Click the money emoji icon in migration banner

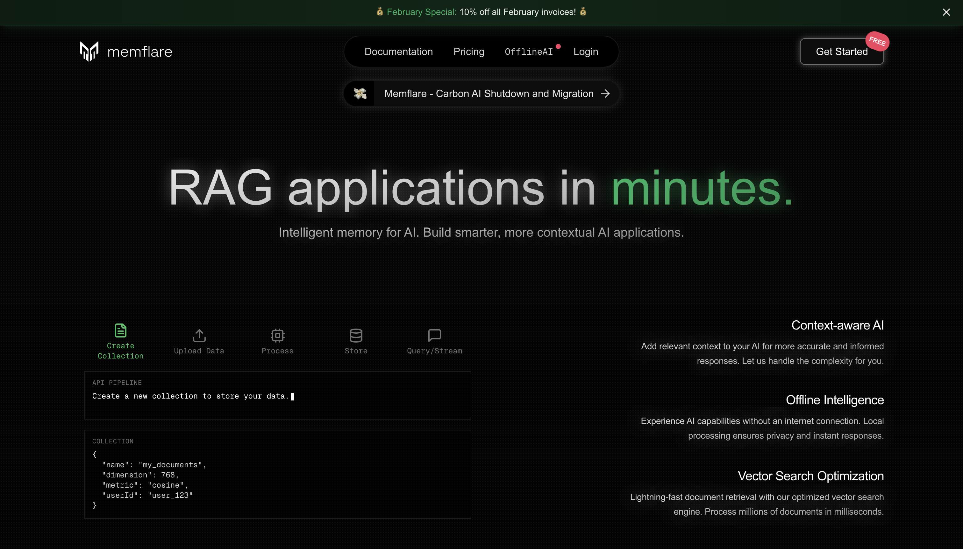360,94
